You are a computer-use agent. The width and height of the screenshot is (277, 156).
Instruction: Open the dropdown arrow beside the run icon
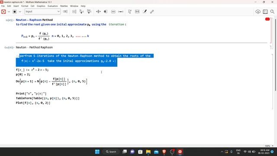pos(9,12)
